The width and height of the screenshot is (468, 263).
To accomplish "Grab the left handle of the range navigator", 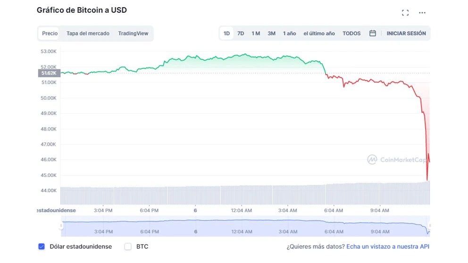I will (61, 225).
